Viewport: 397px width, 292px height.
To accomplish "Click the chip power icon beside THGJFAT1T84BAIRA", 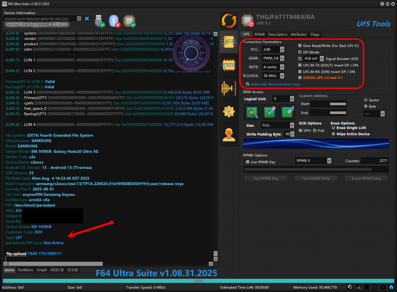I will (247, 21).
